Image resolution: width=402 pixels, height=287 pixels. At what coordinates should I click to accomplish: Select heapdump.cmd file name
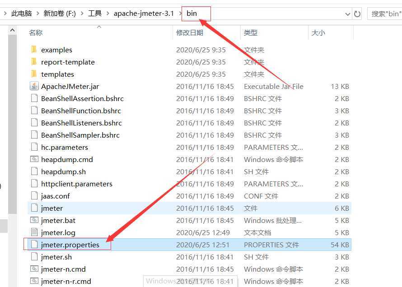[x=67, y=159]
